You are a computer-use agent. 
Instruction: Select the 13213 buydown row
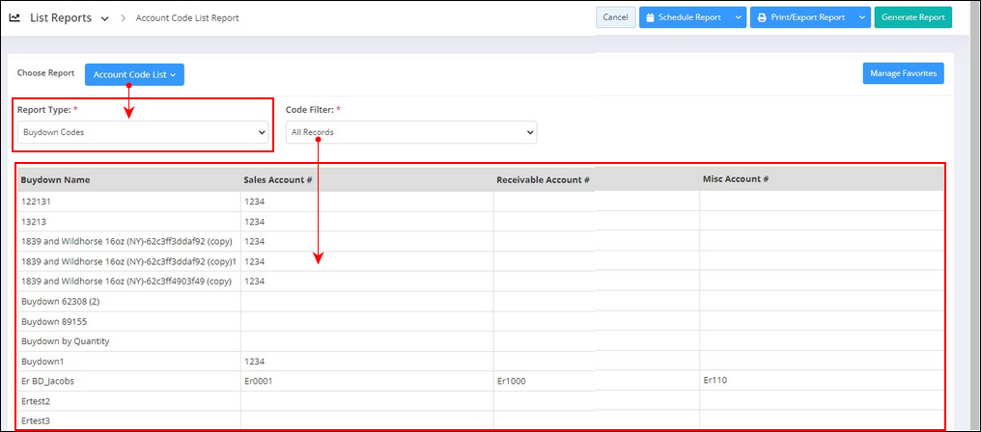pyautogui.click(x=481, y=222)
